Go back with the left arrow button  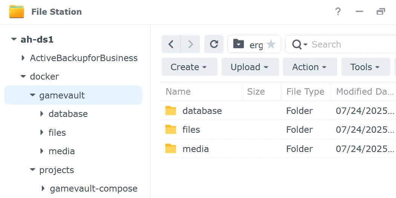(x=171, y=44)
